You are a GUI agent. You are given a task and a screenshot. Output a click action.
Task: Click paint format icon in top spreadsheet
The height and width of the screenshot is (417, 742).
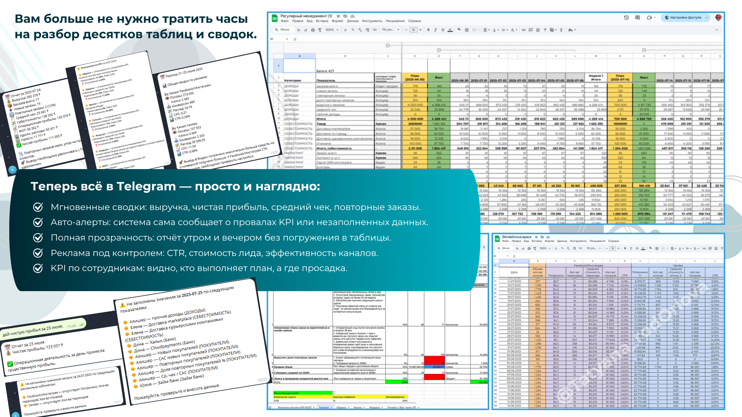320,30
